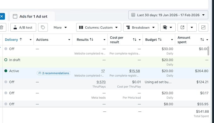Screen dimensions: 214x123
Task: Click the 9,570 ThruPlays value
Action: 101,82
